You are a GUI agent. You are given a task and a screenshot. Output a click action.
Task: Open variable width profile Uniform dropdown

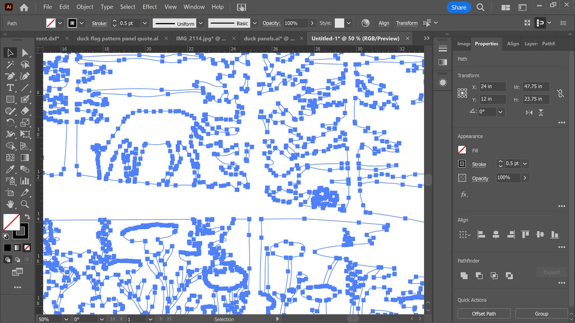(x=201, y=23)
